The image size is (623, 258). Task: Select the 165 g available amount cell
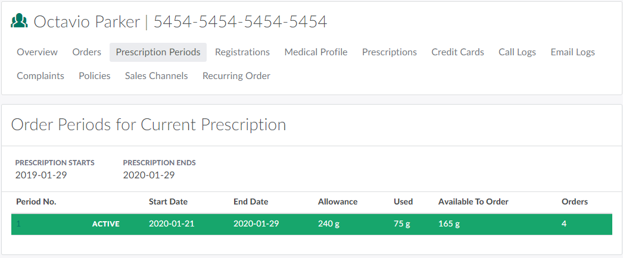coord(449,224)
